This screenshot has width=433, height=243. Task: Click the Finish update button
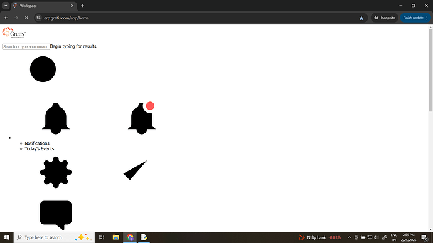415,18
